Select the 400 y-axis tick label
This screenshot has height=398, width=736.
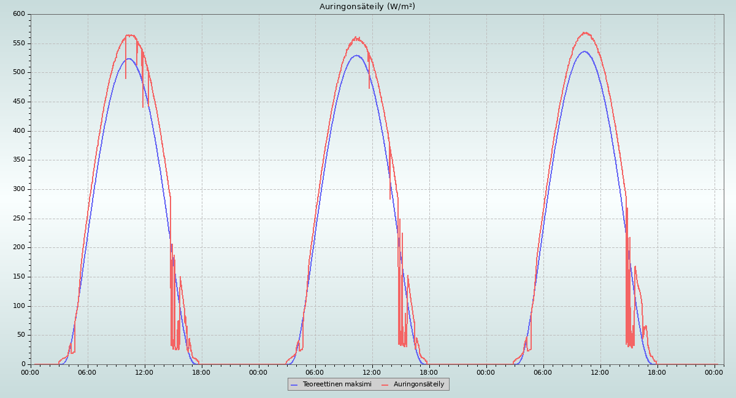click(19, 131)
